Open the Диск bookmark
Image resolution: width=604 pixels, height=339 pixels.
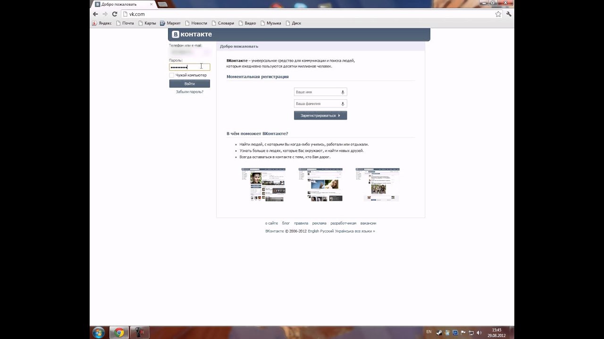(293, 23)
